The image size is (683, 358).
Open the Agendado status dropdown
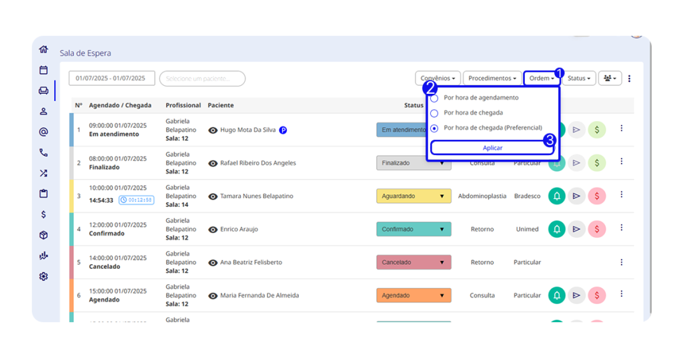pyautogui.click(x=414, y=295)
